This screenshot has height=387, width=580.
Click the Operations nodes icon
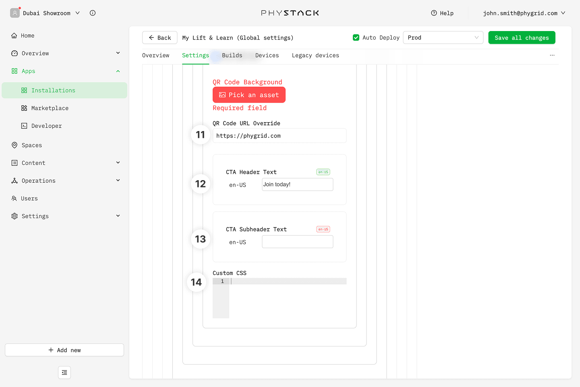(x=14, y=181)
